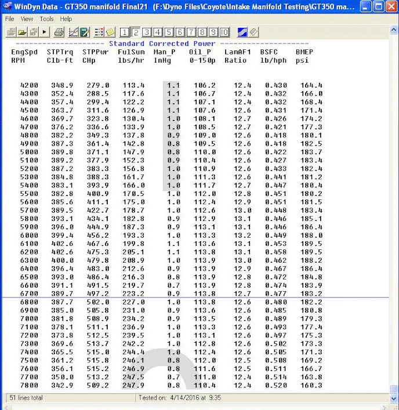Click the play arrow toolbar button

click(45, 32)
